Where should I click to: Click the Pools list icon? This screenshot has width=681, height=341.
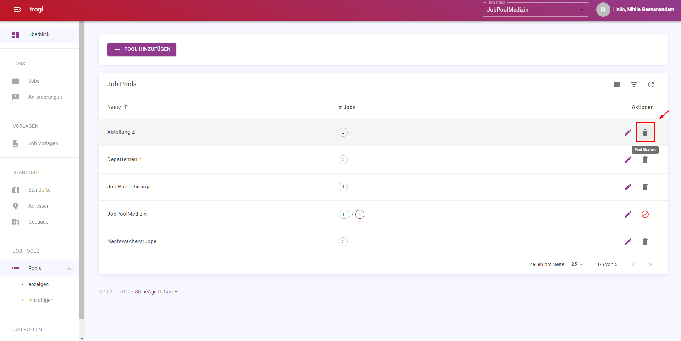click(x=16, y=269)
